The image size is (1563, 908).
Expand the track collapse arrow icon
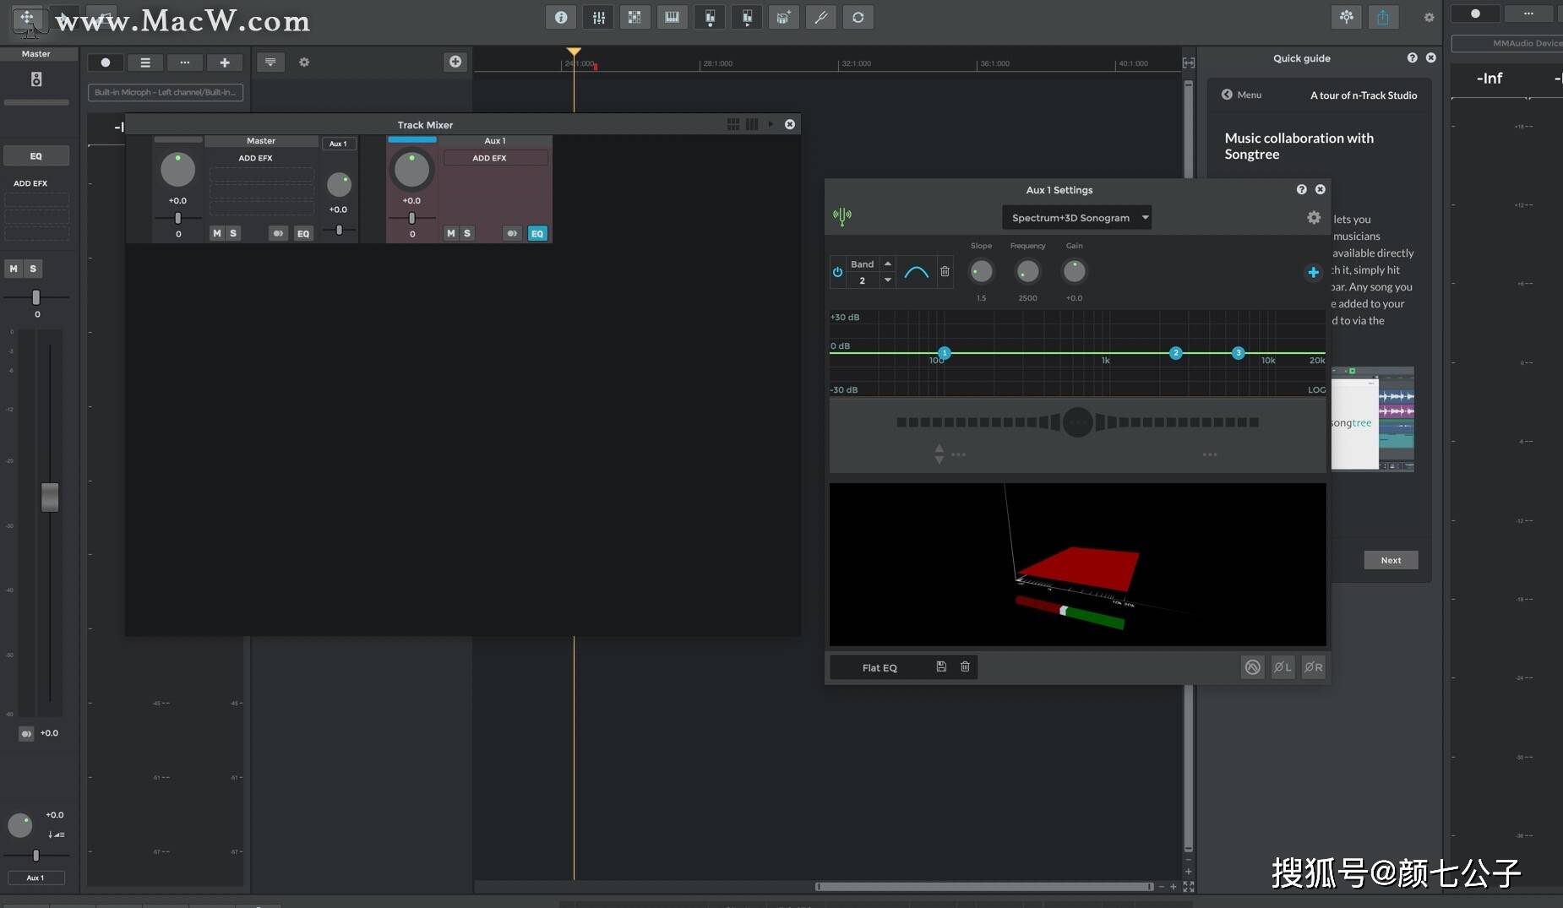click(x=270, y=62)
